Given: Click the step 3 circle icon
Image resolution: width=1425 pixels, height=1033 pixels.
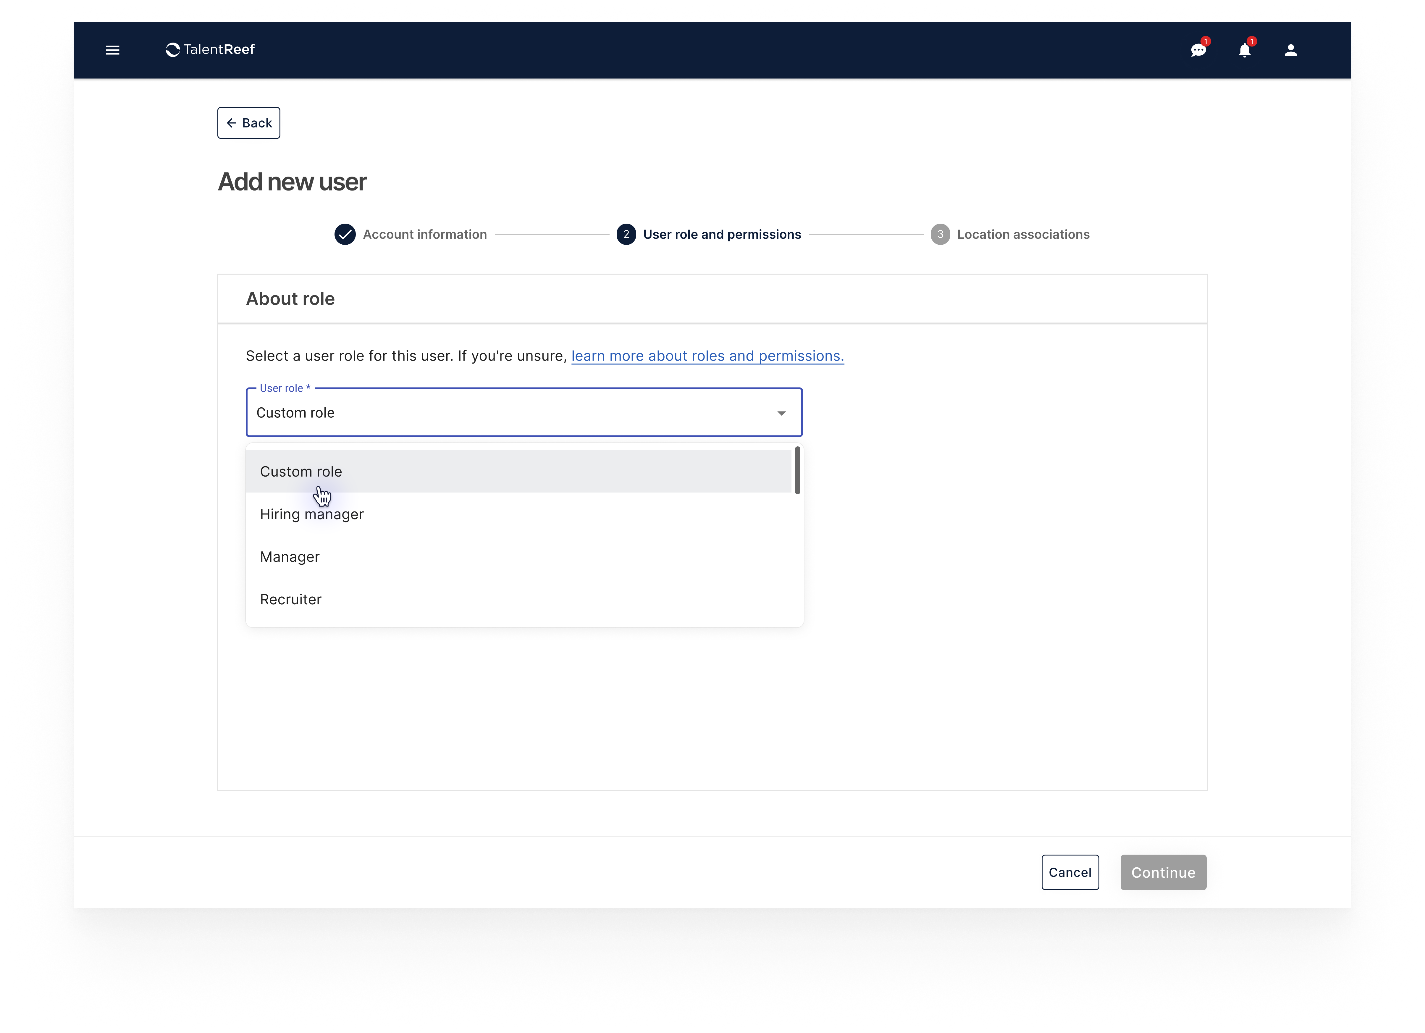Looking at the screenshot, I should [940, 234].
